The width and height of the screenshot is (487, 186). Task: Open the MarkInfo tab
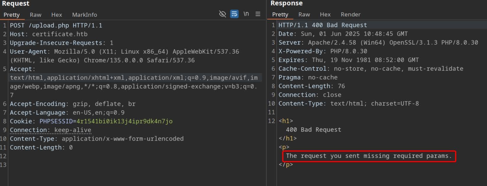(x=85, y=15)
